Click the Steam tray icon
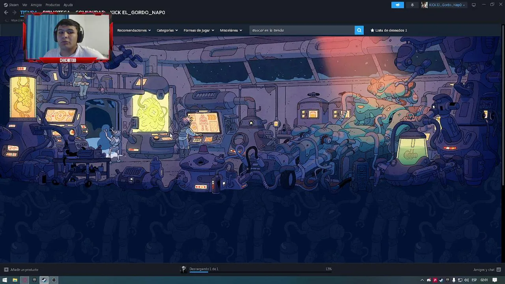505x284 pixels. [x=441, y=280]
